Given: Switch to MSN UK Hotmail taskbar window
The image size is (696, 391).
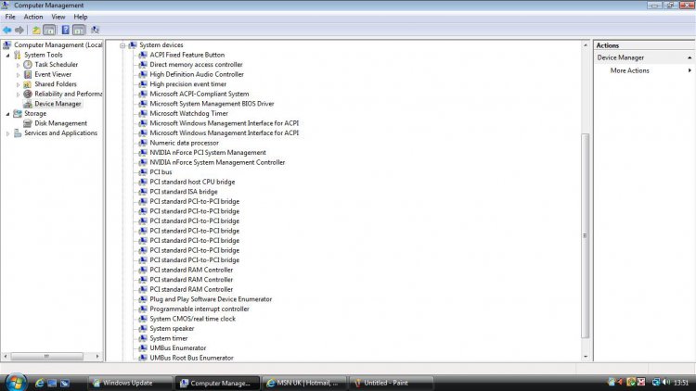Looking at the screenshot, I should (x=305, y=383).
